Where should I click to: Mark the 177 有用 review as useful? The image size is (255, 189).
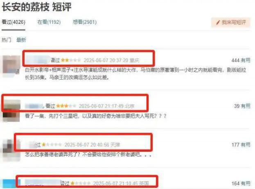241,145
